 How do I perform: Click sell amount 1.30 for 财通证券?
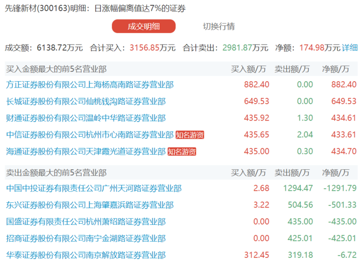point(305,118)
